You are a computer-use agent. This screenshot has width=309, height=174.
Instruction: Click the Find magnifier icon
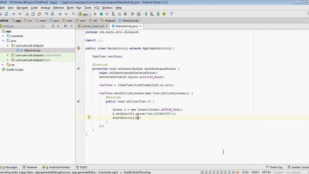pos(47,14)
